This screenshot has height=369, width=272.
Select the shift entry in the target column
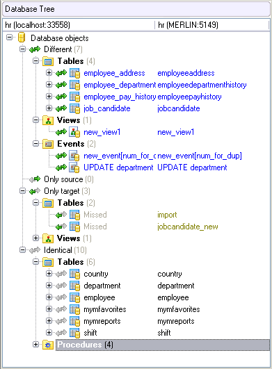pyautogui.click(x=164, y=333)
